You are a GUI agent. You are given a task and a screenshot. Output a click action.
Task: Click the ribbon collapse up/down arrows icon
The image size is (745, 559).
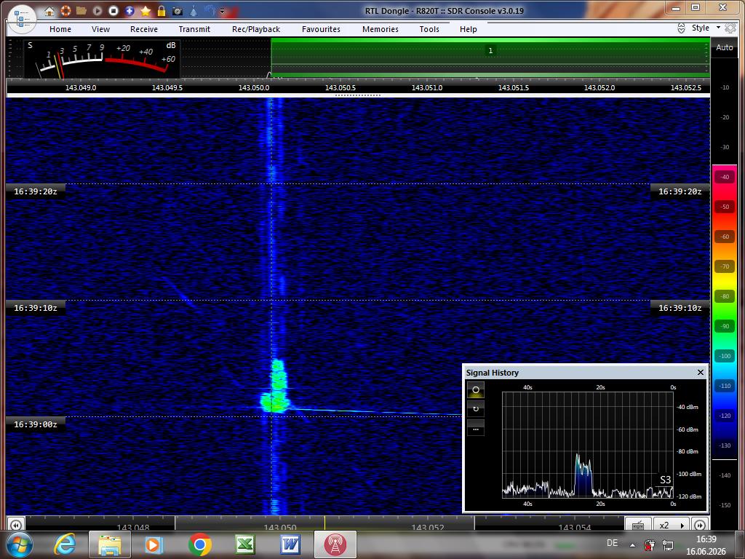[681, 28]
